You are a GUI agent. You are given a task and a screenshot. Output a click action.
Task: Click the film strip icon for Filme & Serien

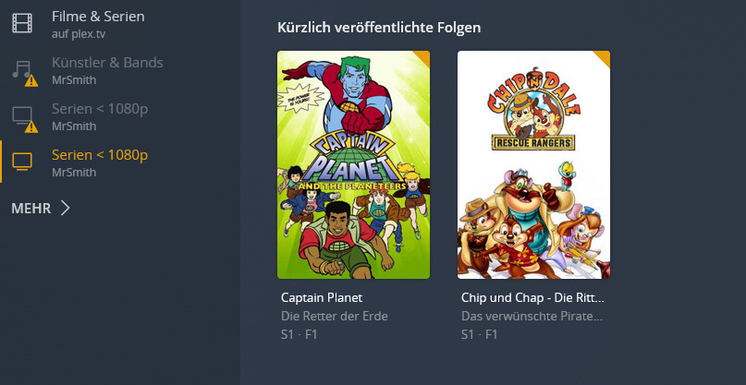click(x=22, y=23)
